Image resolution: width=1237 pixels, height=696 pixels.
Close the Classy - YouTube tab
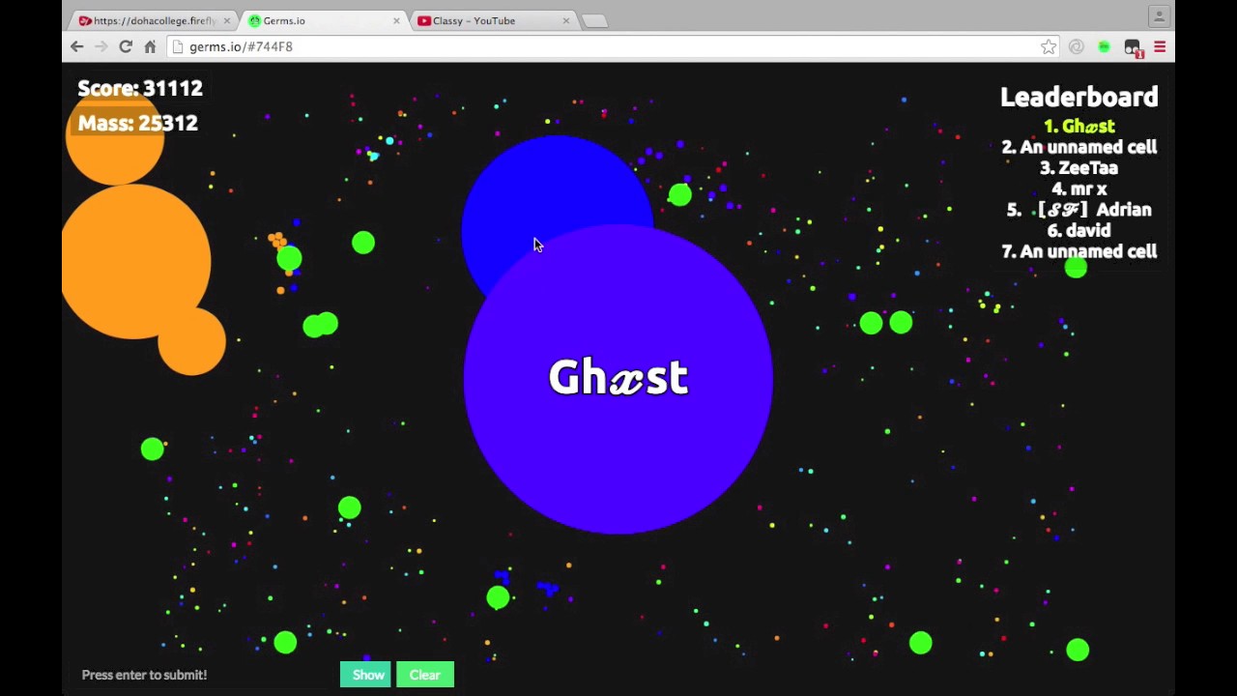566,20
